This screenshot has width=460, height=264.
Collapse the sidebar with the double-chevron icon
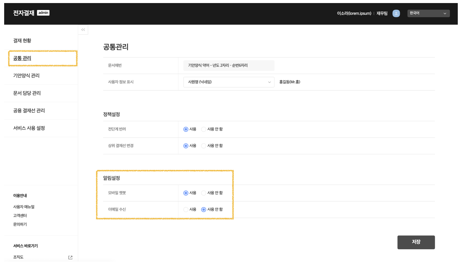83,30
